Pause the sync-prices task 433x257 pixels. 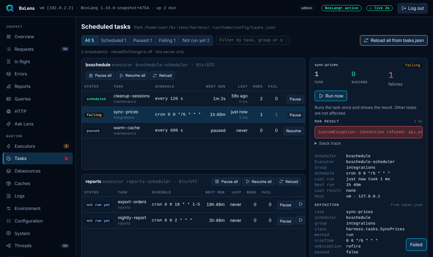(295, 115)
